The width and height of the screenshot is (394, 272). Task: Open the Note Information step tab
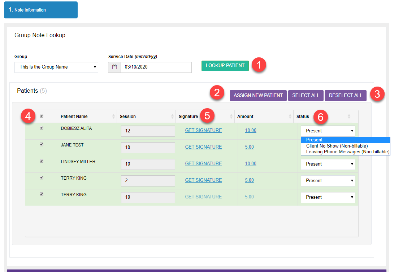41,10
